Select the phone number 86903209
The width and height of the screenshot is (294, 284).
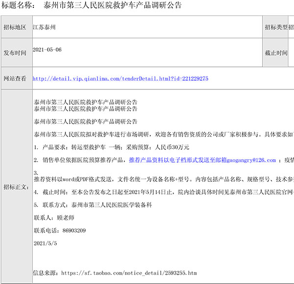(x=74, y=230)
